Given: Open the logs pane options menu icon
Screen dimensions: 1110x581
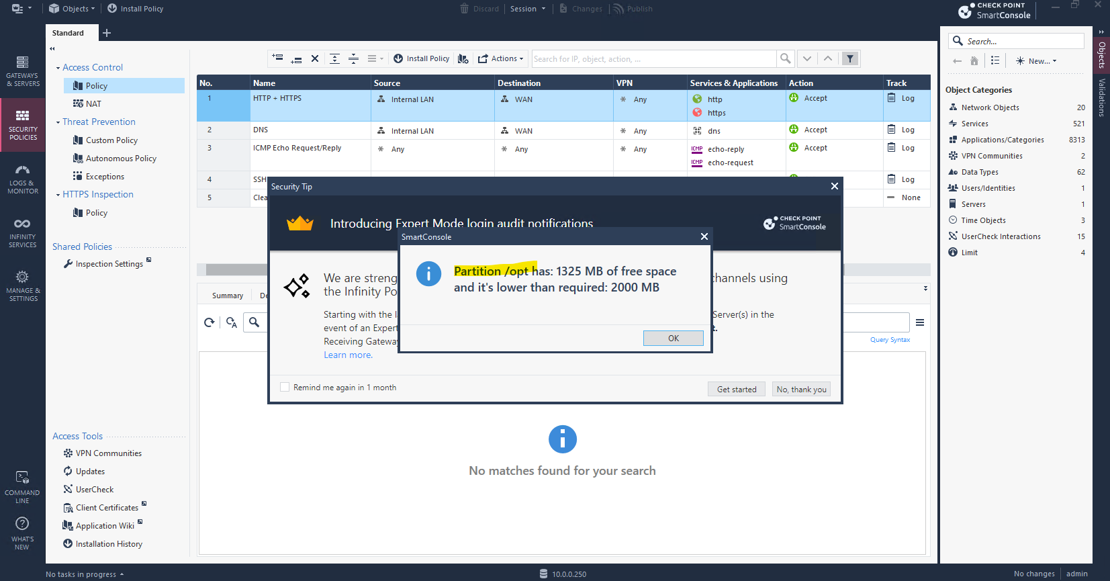Looking at the screenshot, I should (920, 322).
